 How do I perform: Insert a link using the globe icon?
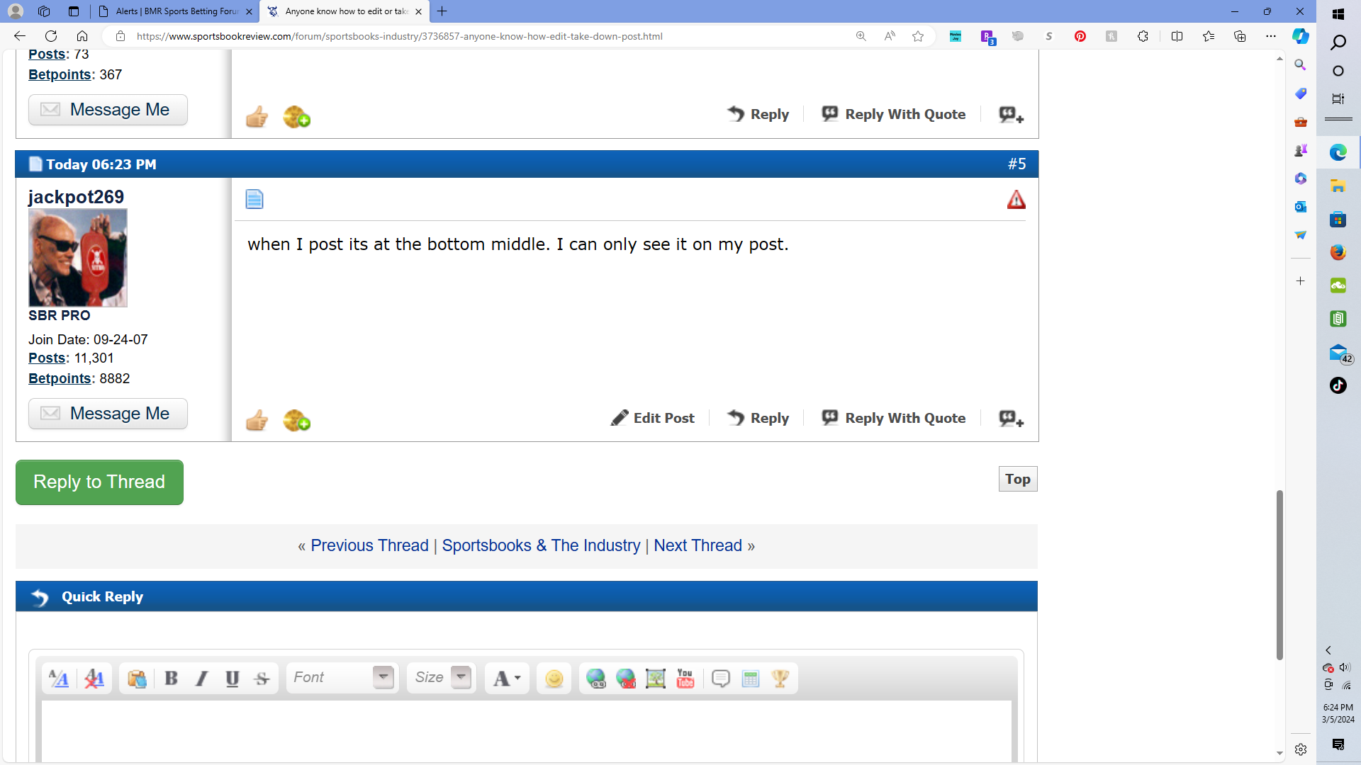(x=596, y=679)
